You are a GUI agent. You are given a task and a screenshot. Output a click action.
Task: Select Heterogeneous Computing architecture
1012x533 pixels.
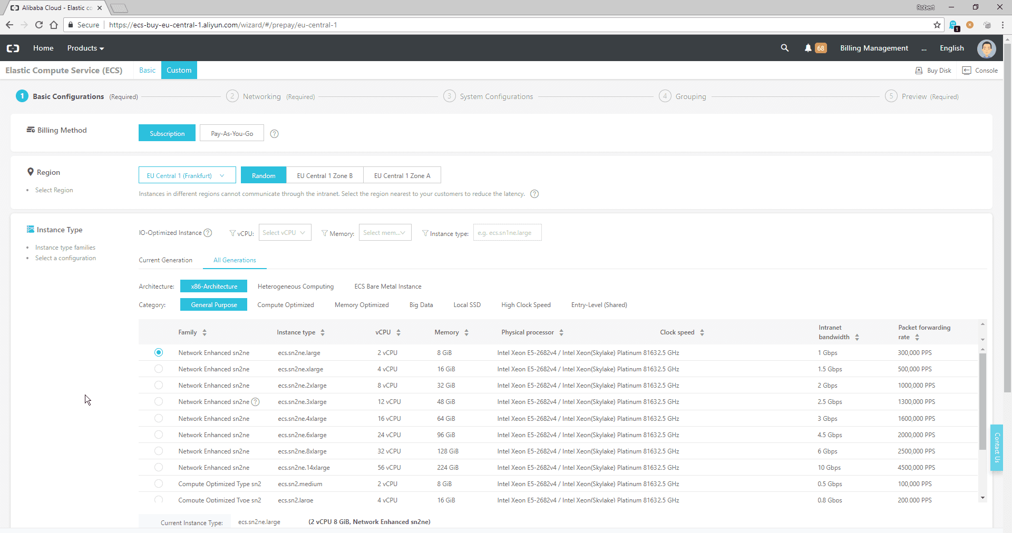click(x=296, y=287)
